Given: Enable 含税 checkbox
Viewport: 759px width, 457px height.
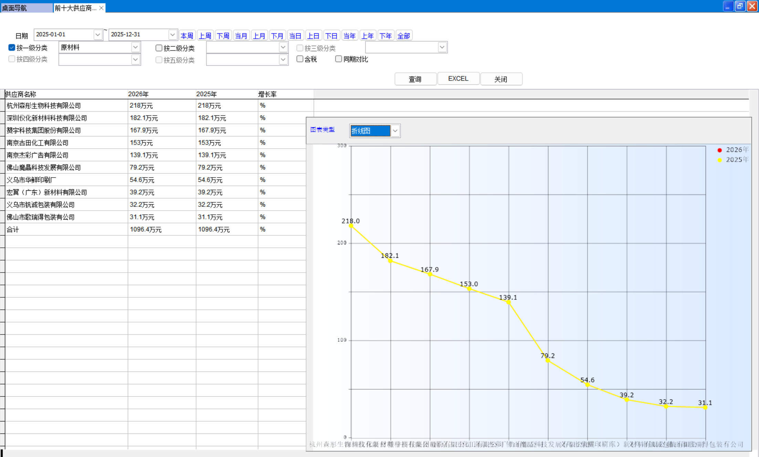Looking at the screenshot, I should [x=300, y=59].
